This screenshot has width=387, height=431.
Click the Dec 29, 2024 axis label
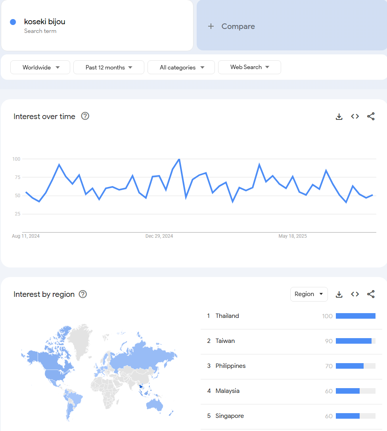[x=159, y=236]
